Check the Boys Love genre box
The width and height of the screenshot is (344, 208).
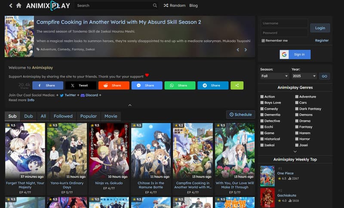[x=262, y=103]
